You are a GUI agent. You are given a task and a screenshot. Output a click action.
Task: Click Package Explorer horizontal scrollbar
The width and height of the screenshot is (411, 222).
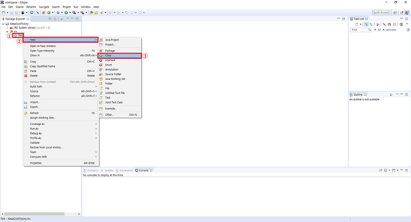[34, 214]
